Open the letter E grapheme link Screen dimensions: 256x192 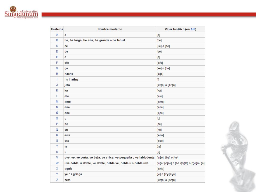(x=57, y=57)
